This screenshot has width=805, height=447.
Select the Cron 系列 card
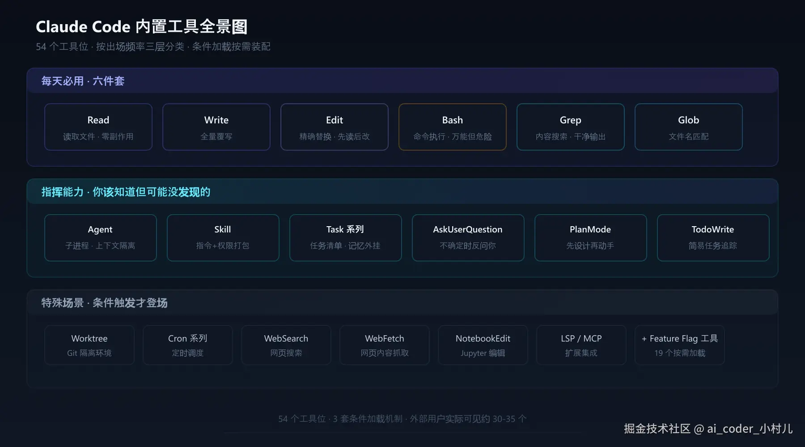[x=188, y=345]
